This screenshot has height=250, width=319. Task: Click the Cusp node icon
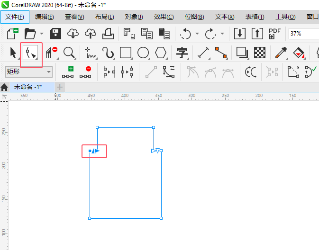[x=192, y=72]
